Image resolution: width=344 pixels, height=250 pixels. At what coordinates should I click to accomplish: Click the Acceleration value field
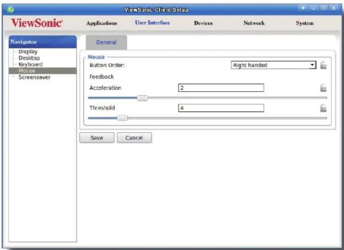221,88
